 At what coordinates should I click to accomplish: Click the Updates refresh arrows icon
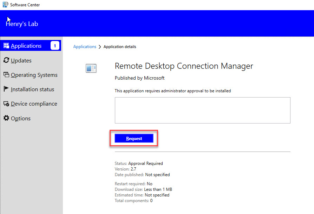pos(6,60)
